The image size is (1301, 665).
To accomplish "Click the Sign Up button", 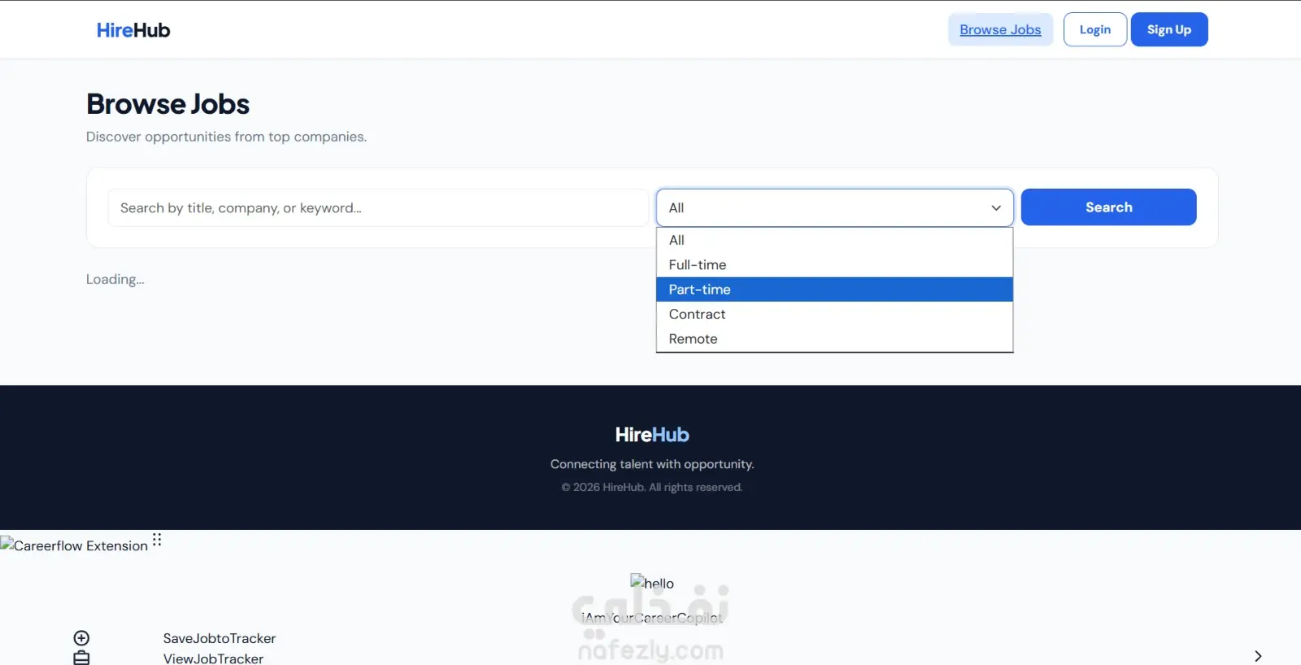I will pos(1169,29).
